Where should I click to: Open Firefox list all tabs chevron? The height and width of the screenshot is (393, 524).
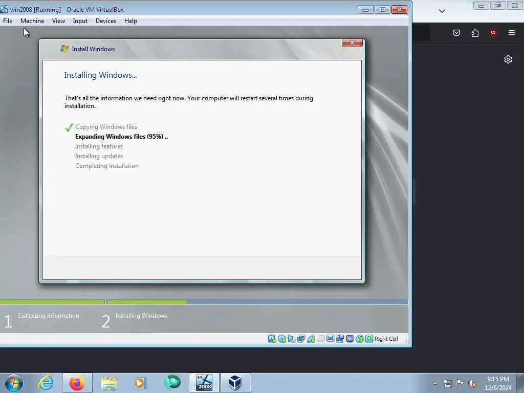pos(442,11)
